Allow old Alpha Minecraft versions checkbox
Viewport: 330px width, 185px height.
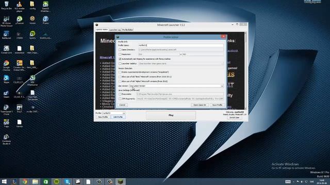(120, 81)
